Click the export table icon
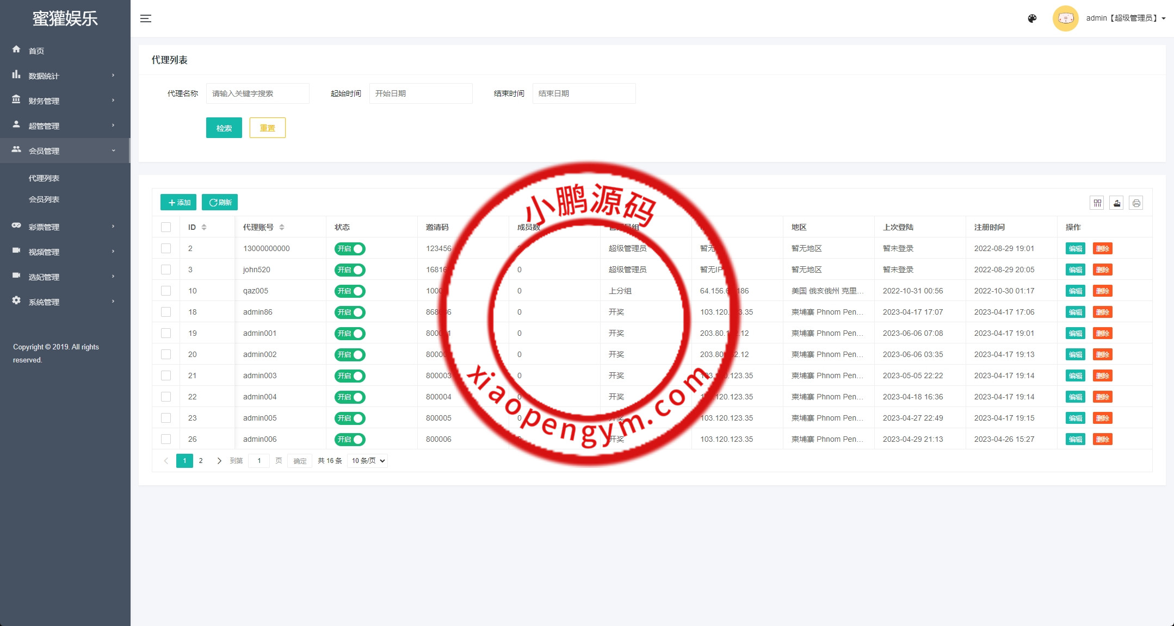Viewport: 1174px width, 626px height. [1116, 203]
